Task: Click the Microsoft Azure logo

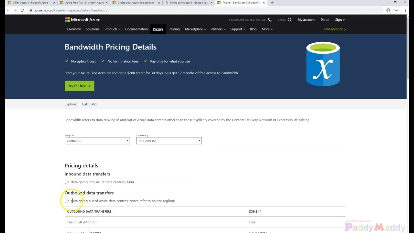Action: (x=82, y=20)
